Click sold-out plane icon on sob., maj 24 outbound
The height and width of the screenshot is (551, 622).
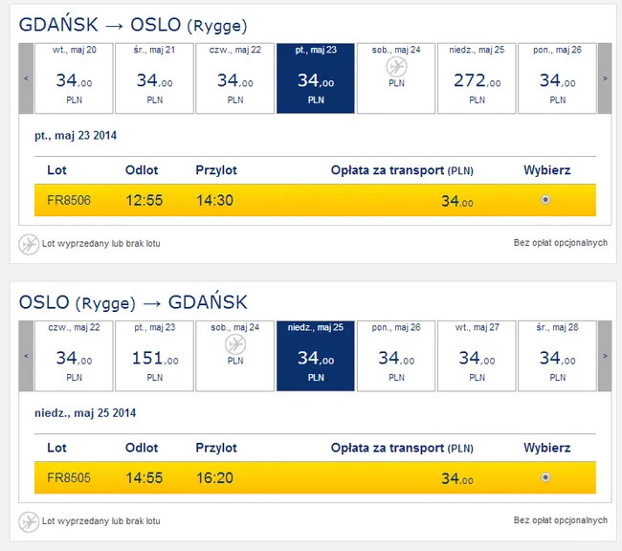pos(396,67)
